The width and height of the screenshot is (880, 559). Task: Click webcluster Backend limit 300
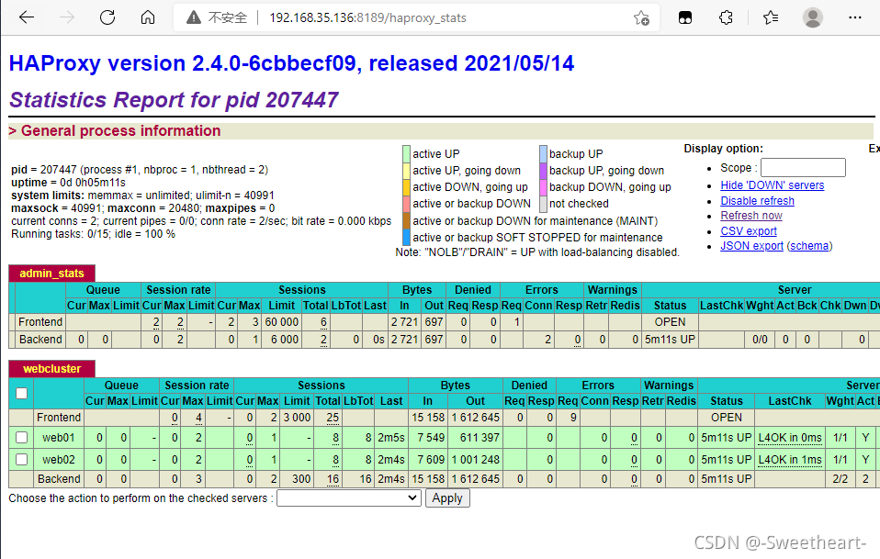(x=301, y=479)
